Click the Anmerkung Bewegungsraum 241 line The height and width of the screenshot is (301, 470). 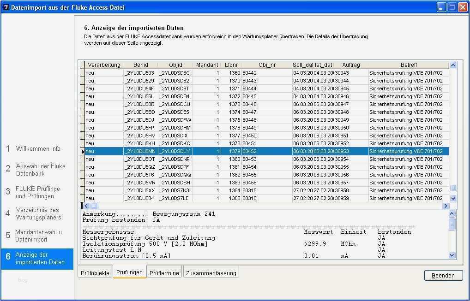tap(149, 214)
